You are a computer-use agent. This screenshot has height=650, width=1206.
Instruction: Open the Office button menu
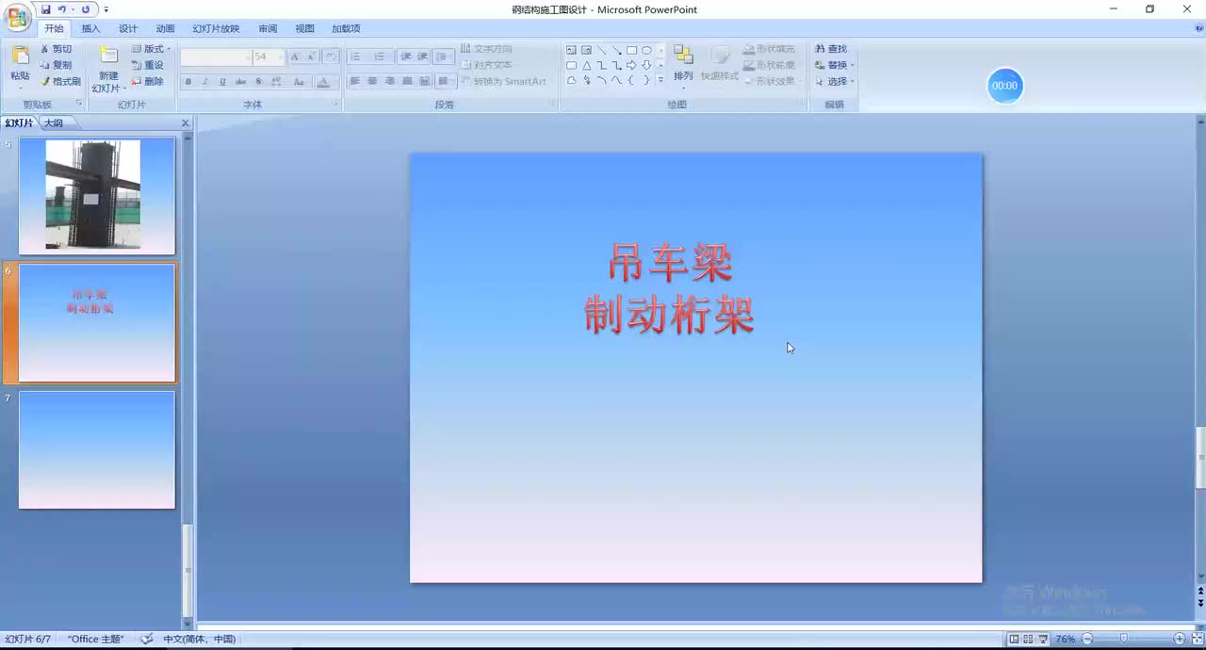17,17
